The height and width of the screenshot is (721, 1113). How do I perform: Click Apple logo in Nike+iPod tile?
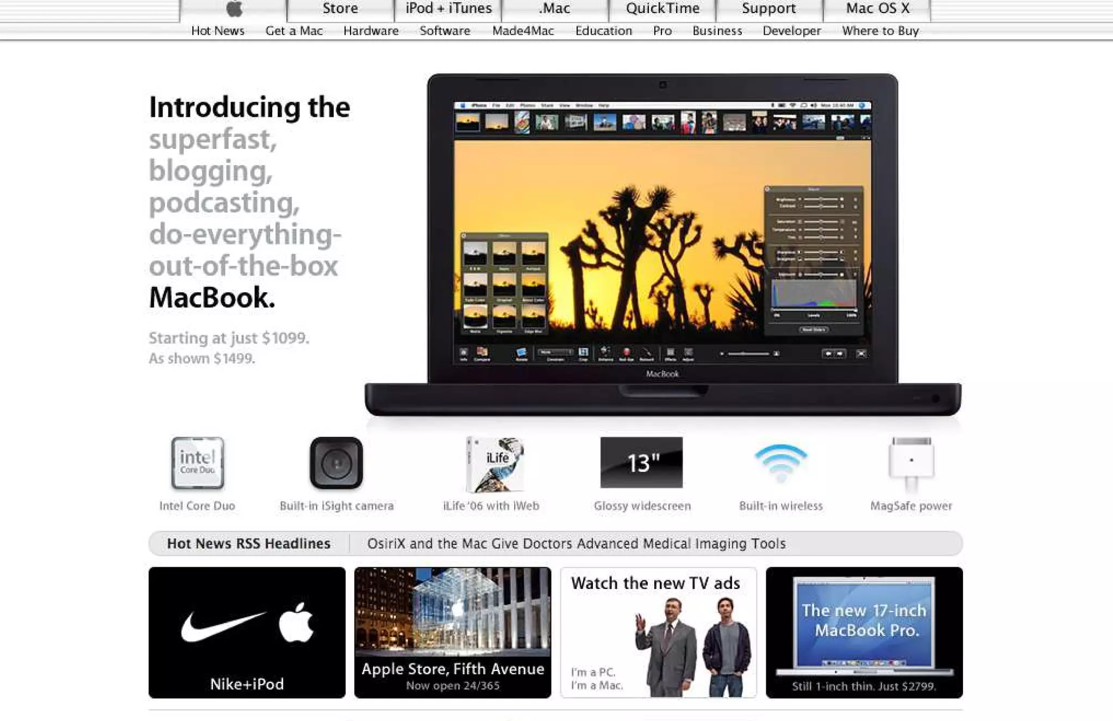click(x=296, y=623)
